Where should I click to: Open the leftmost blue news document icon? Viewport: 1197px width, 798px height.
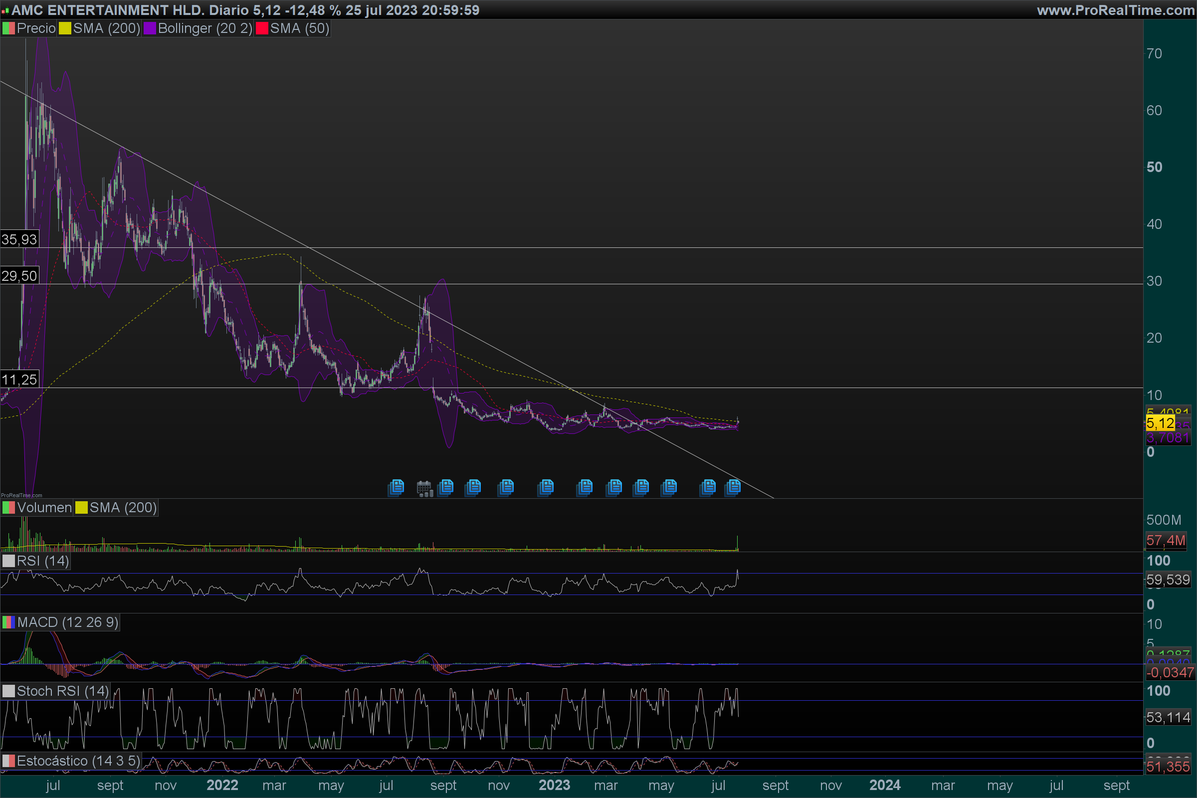(x=396, y=487)
